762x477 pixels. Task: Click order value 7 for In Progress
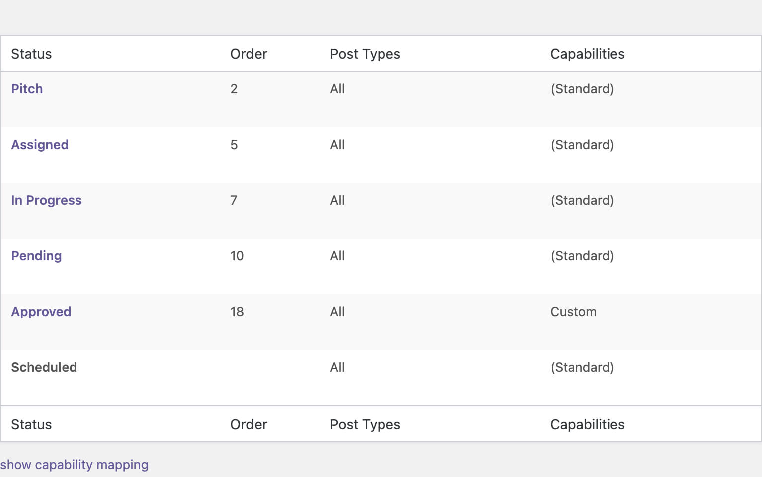coord(234,200)
